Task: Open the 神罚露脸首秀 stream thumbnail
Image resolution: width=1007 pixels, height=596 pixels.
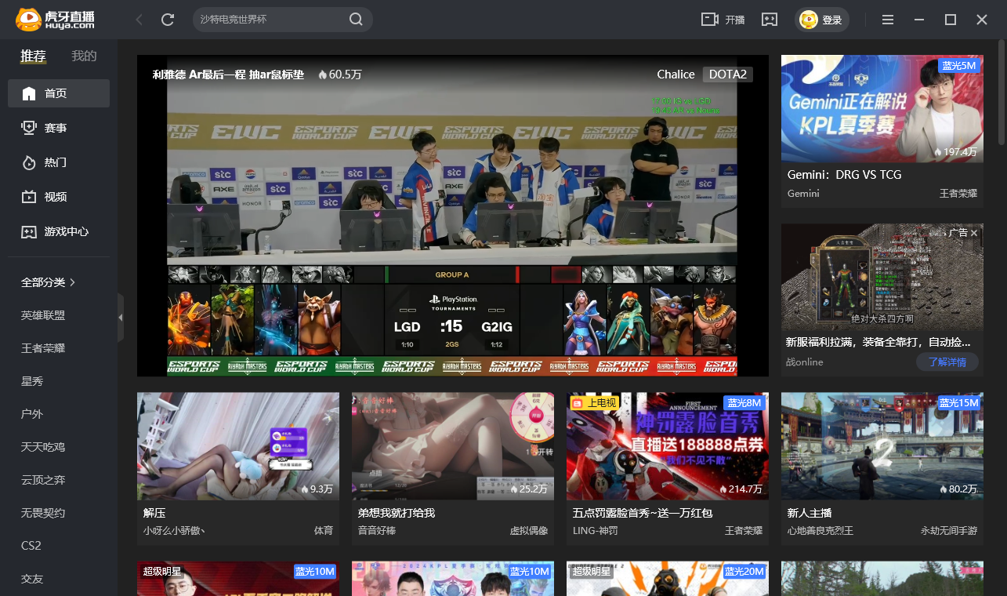Action: (668, 446)
